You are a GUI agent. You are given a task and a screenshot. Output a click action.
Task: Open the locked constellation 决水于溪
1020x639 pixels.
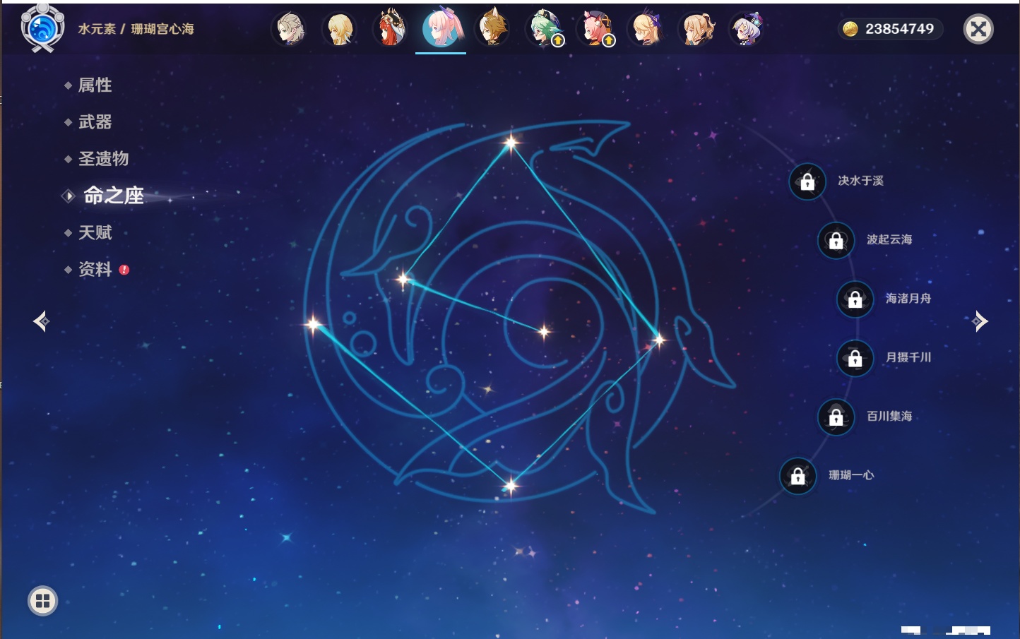[807, 182]
